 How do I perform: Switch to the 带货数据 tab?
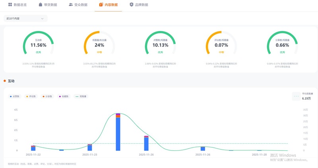[48, 5]
